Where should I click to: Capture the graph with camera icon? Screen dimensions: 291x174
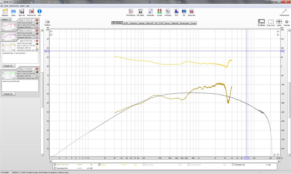47,22
